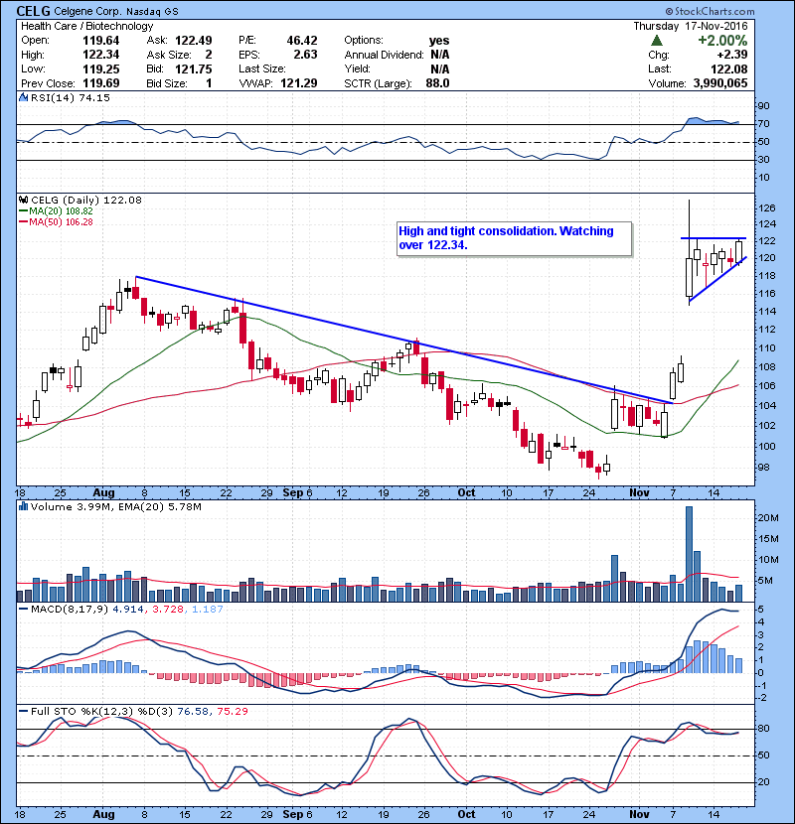
Task: Click the Sep 6 label on price chart axis
Action: point(297,493)
